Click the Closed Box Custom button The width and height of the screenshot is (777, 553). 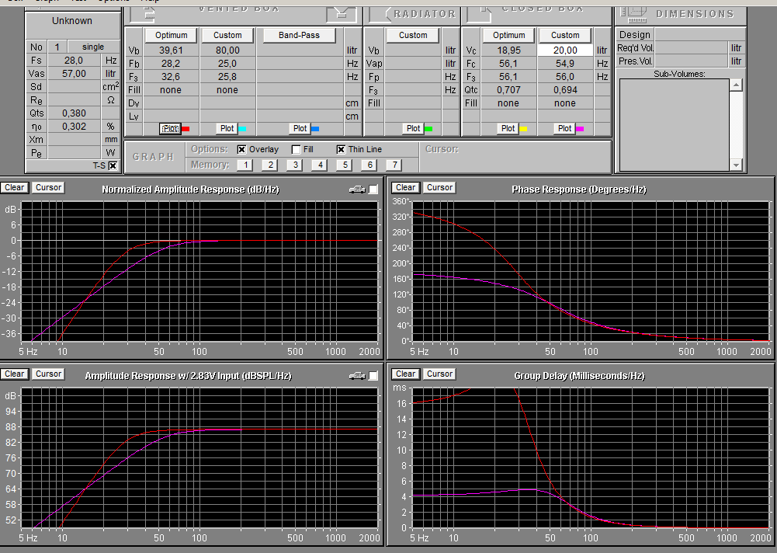coord(565,35)
